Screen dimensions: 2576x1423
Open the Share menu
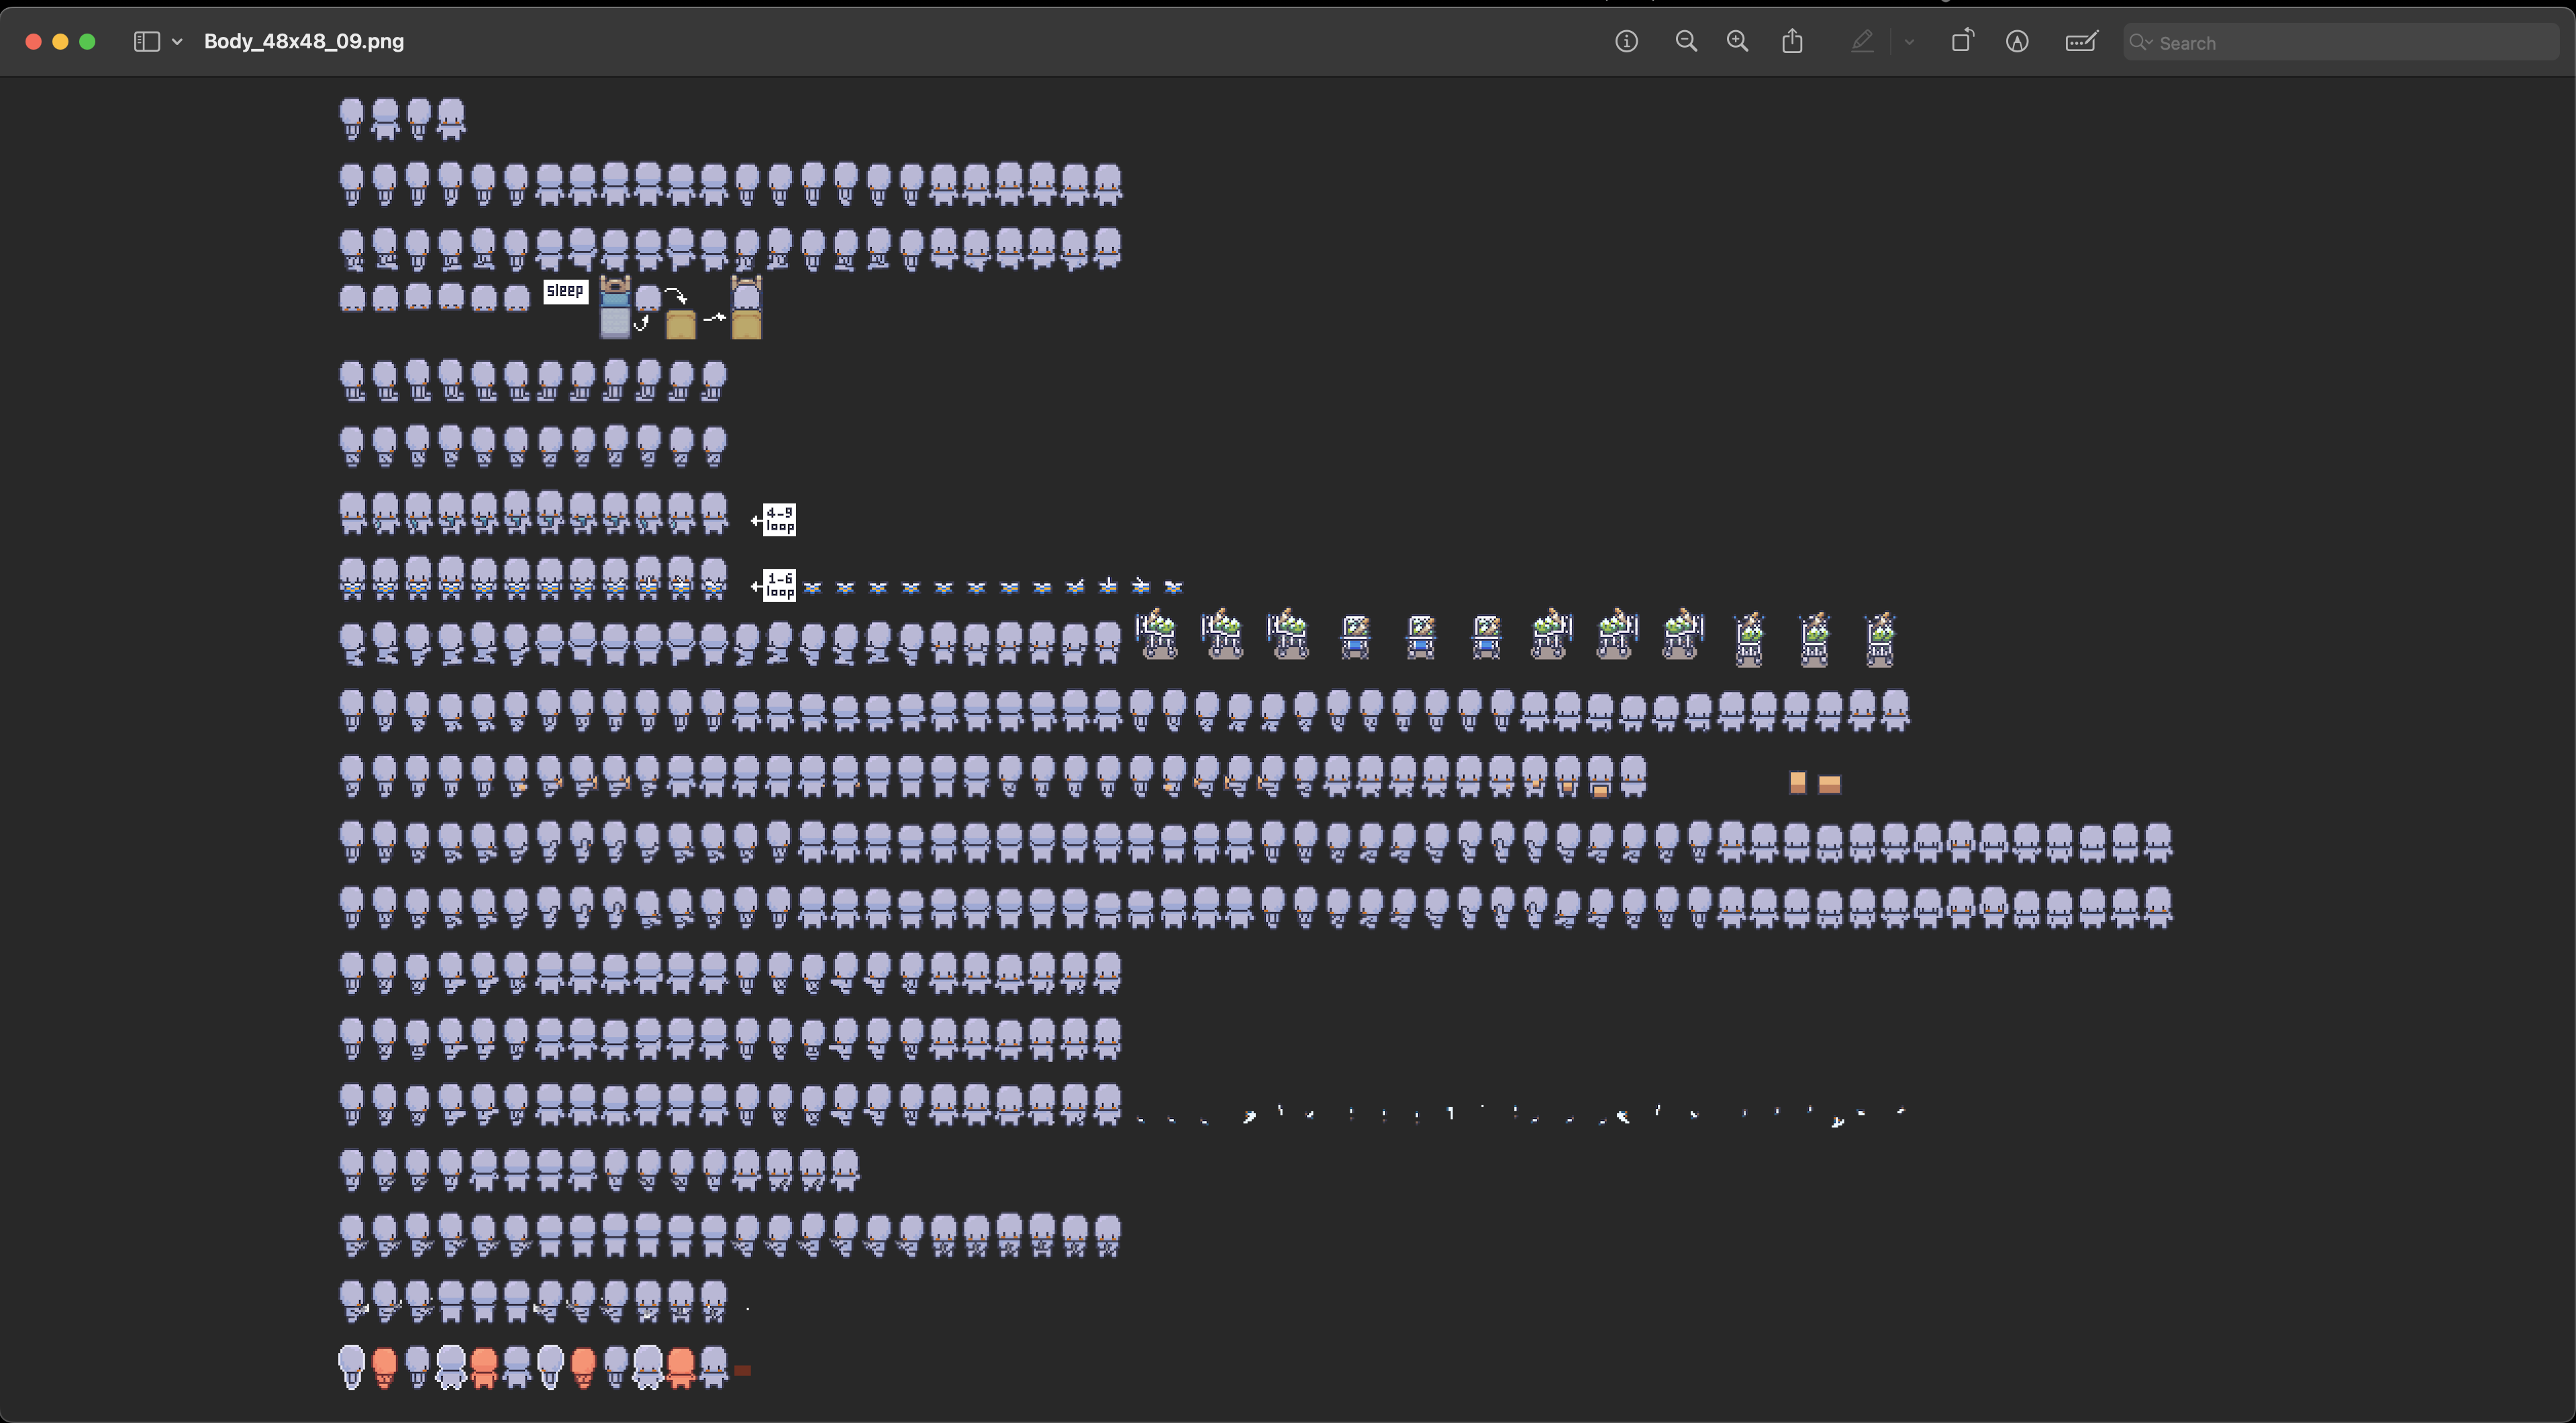(x=1792, y=41)
